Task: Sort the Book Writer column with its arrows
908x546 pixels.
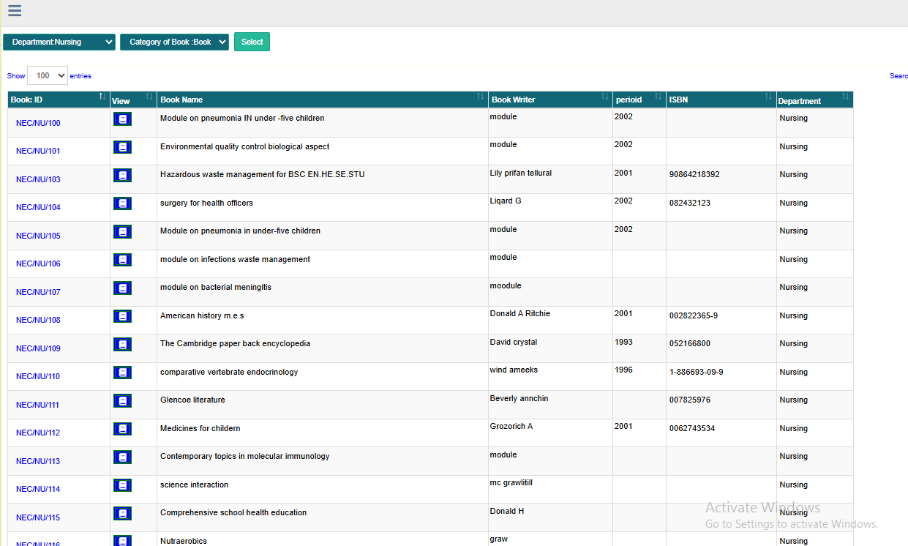Action: (x=604, y=96)
